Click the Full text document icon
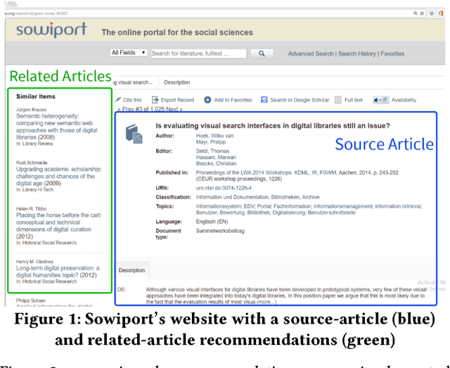This screenshot has width=450, height=368. (x=338, y=100)
